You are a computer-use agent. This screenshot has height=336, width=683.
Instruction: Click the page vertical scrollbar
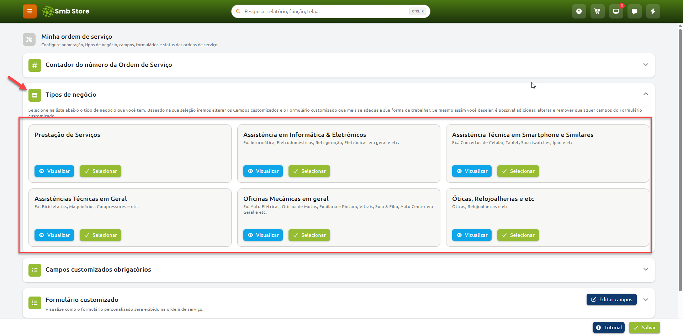pyautogui.click(x=680, y=160)
